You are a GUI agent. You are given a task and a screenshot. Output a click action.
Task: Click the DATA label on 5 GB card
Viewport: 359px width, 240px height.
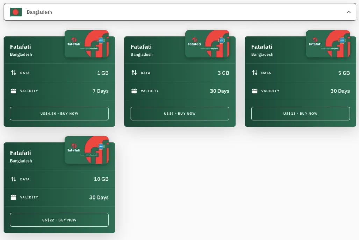tap(266, 73)
